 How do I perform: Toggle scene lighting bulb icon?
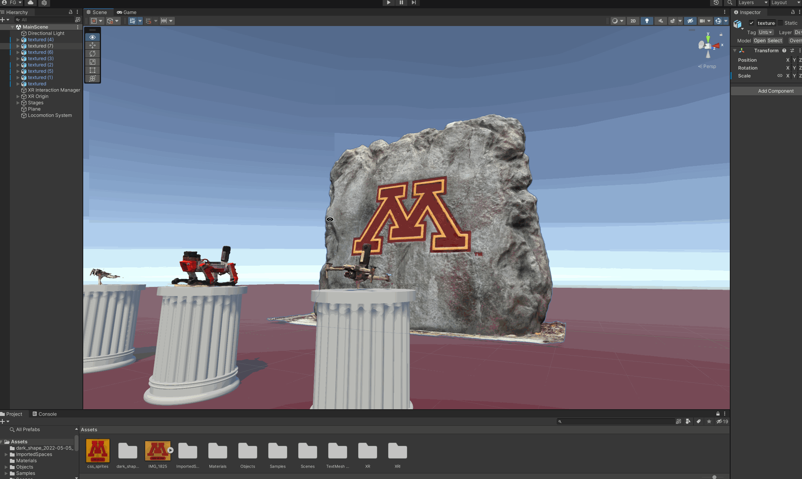click(647, 21)
